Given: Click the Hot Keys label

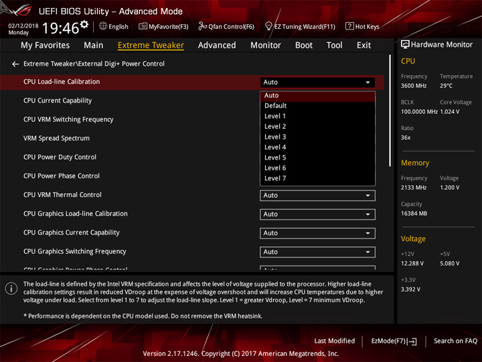Looking at the screenshot, I should pyautogui.click(x=368, y=27).
